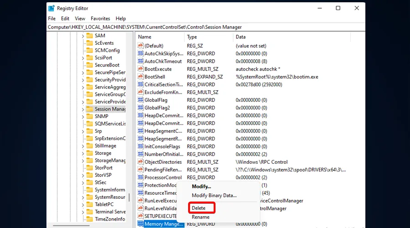Click the TimeZoneInfo folder icon

pos(90,219)
